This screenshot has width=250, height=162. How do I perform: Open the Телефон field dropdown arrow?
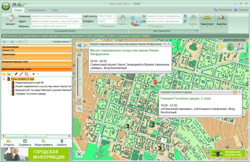pos(115,21)
